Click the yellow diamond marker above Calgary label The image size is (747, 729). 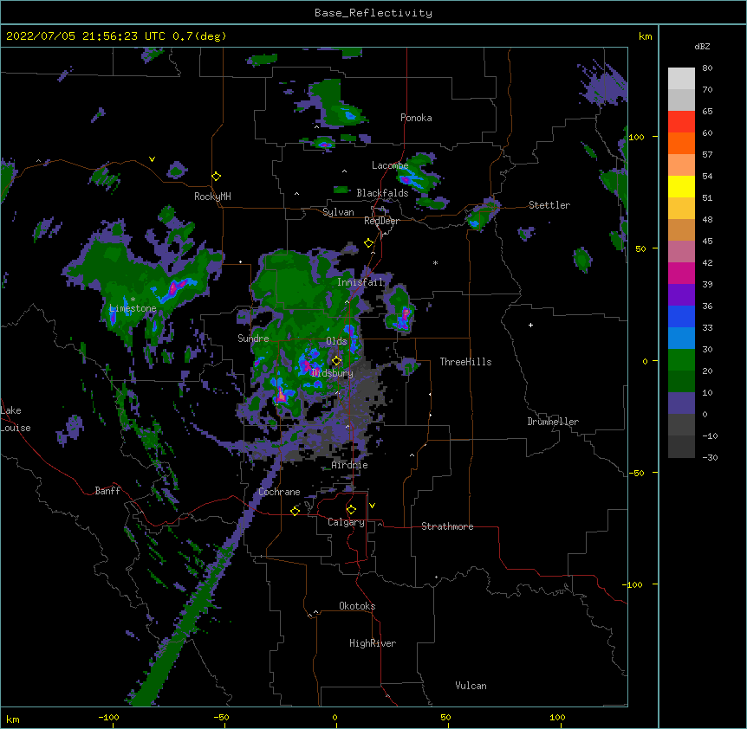(351, 510)
